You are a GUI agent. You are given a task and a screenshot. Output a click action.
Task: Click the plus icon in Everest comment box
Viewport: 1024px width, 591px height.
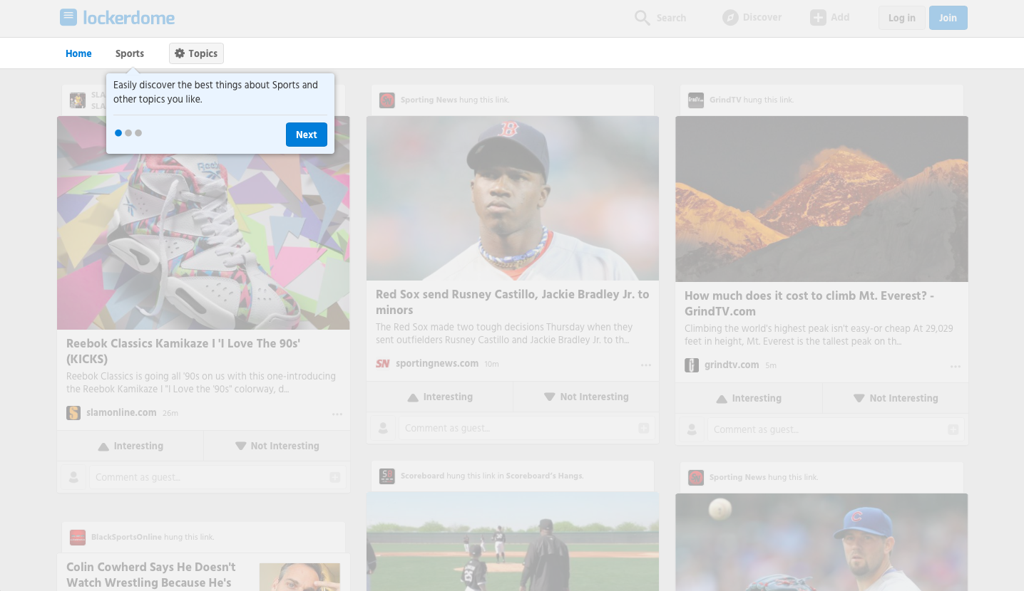pos(953,429)
